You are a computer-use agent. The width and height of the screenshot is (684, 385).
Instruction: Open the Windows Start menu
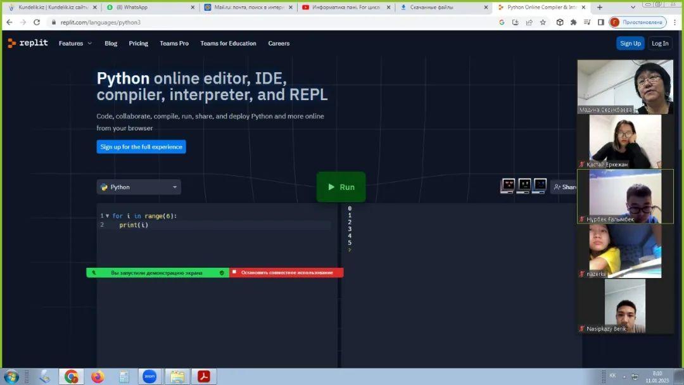[11, 377]
